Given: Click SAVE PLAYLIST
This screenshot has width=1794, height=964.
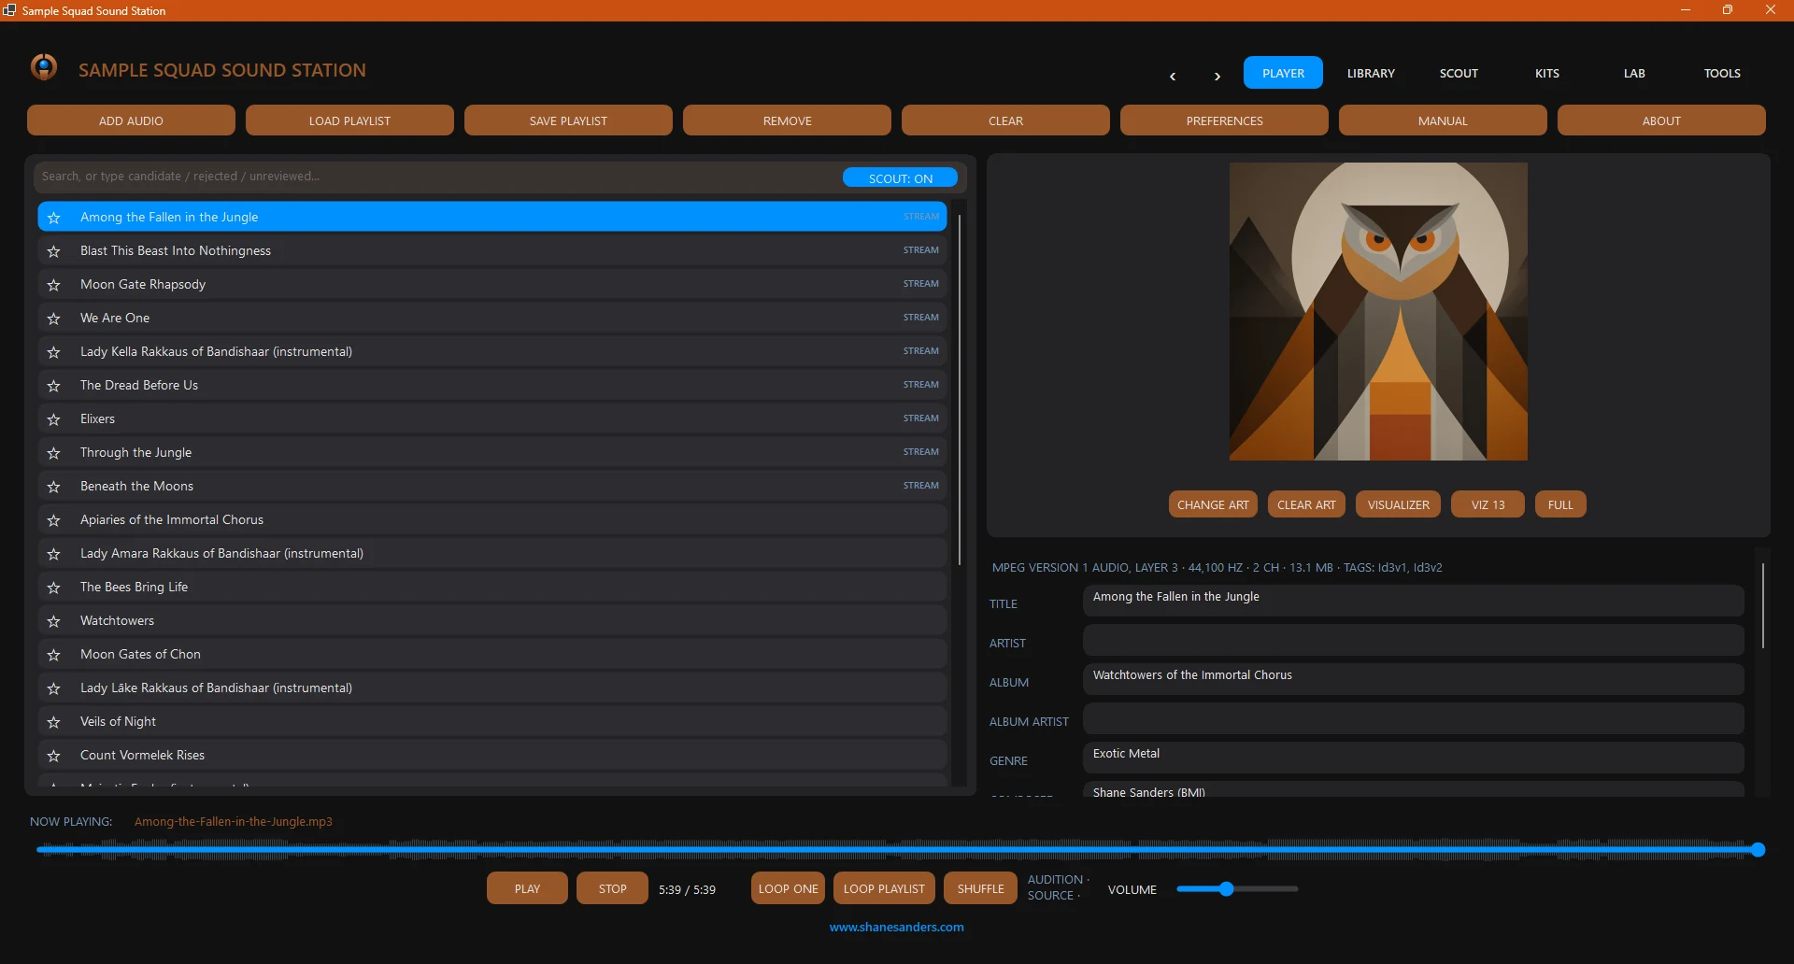Looking at the screenshot, I should (x=568, y=120).
